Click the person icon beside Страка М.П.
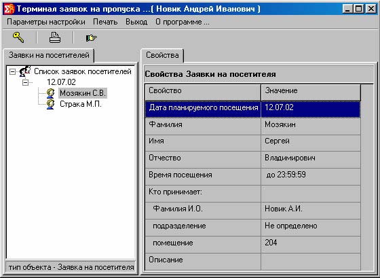Screen dimensions: 380x278 [x=50, y=104]
